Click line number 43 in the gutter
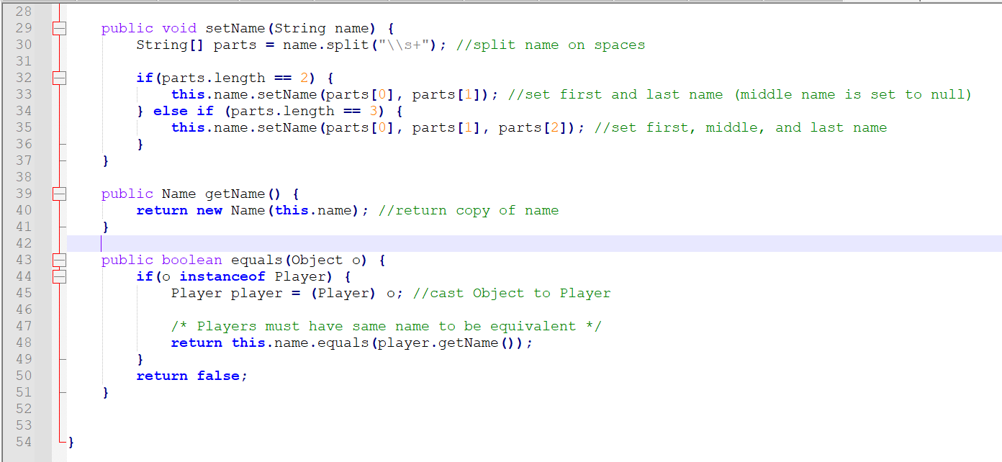The height and width of the screenshot is (462, 1002). click(x=24, y=260)
